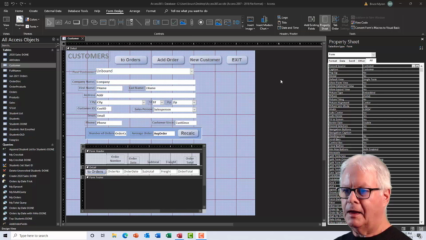The height and width of the screenshot is (240, 426).
Task: Click the EXIT form button
Action: point(237,60)
